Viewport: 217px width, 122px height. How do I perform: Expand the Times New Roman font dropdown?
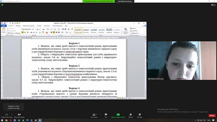[x=31, y=29]
